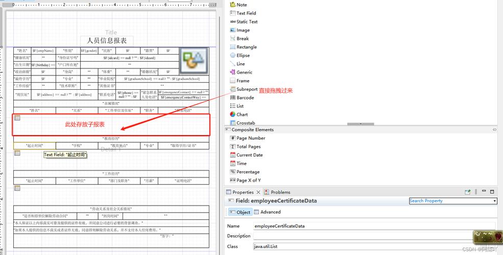Click the Chart palette element
Viewport: 503px width, 255px height.
click(x=242, y=114)
